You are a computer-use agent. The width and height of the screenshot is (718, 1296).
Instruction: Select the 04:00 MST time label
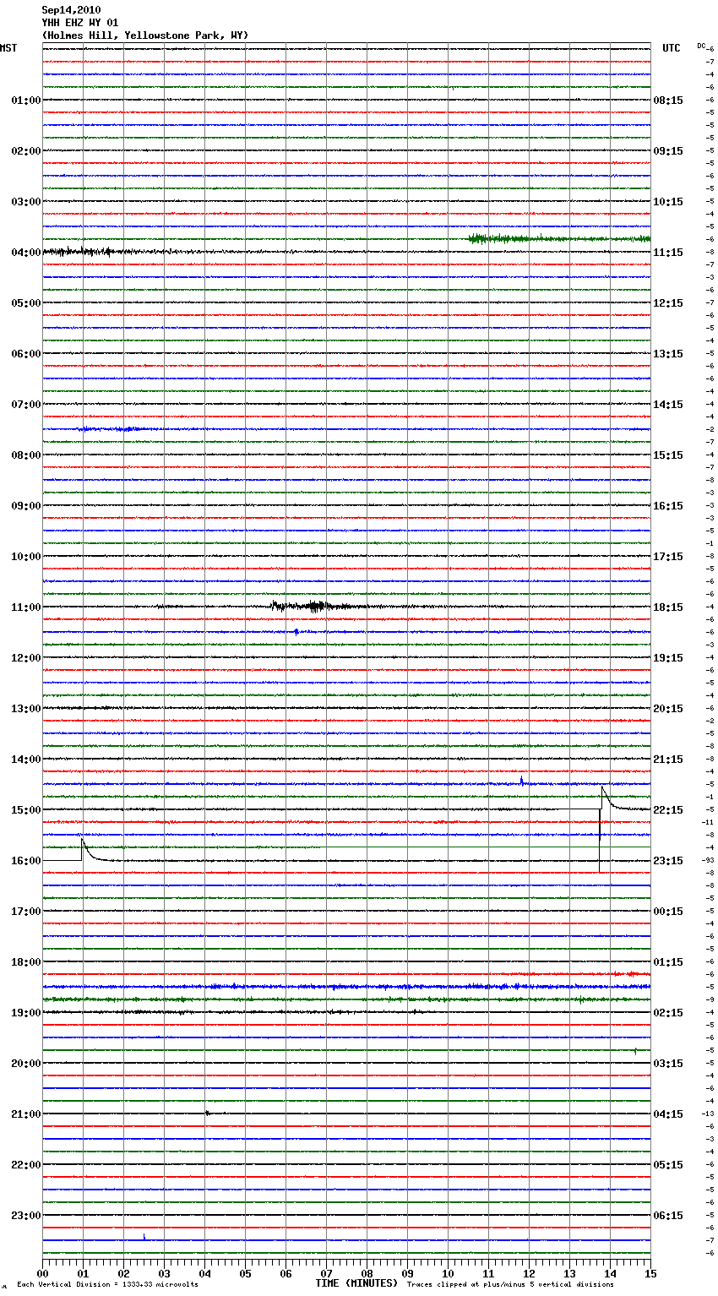(25, 253)
